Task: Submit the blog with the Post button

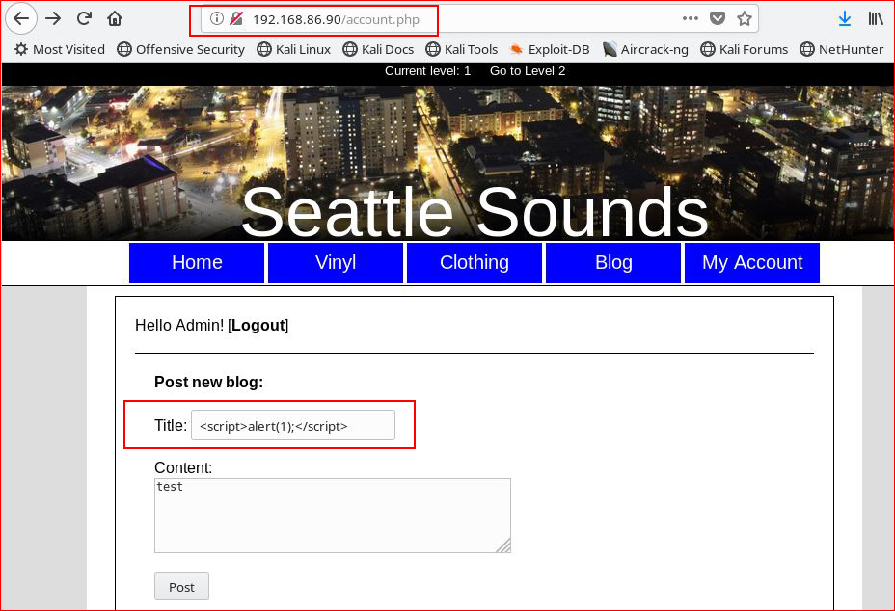Action: pos(181,587)
